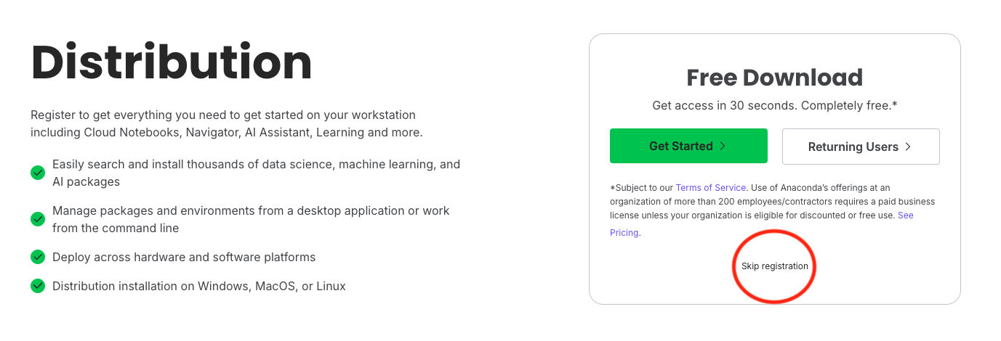This screenshot has height=341, width=1001.
Task: Click the chevron arrow beside Returning Users
Action: pos(908,147)
